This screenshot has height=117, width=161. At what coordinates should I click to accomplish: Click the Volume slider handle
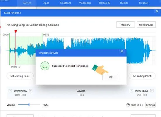pos(29,105)
